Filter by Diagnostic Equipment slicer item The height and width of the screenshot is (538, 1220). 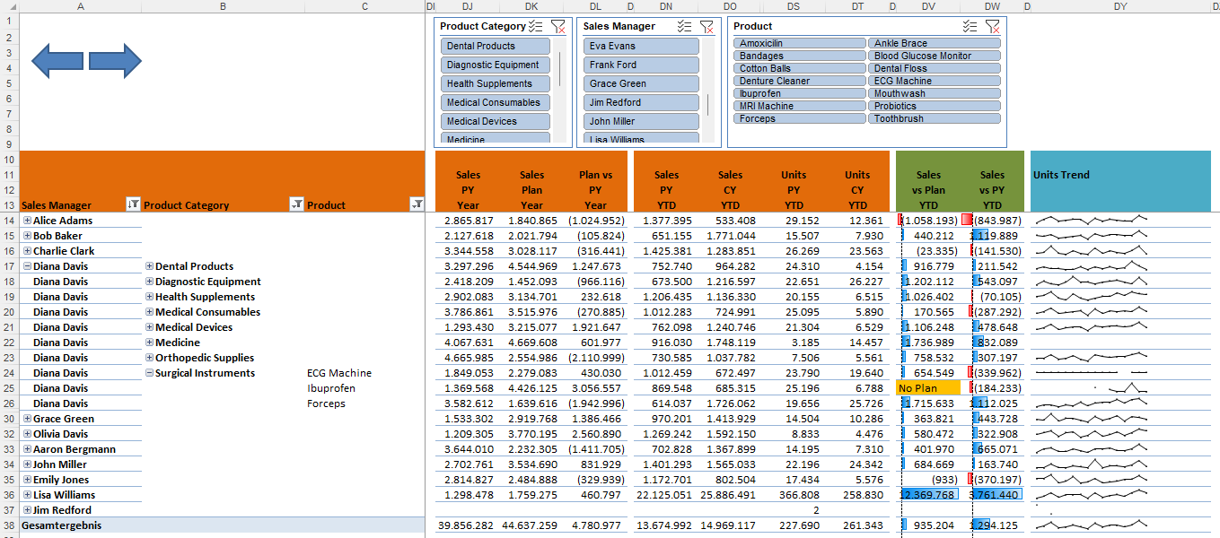pos(495,65)
